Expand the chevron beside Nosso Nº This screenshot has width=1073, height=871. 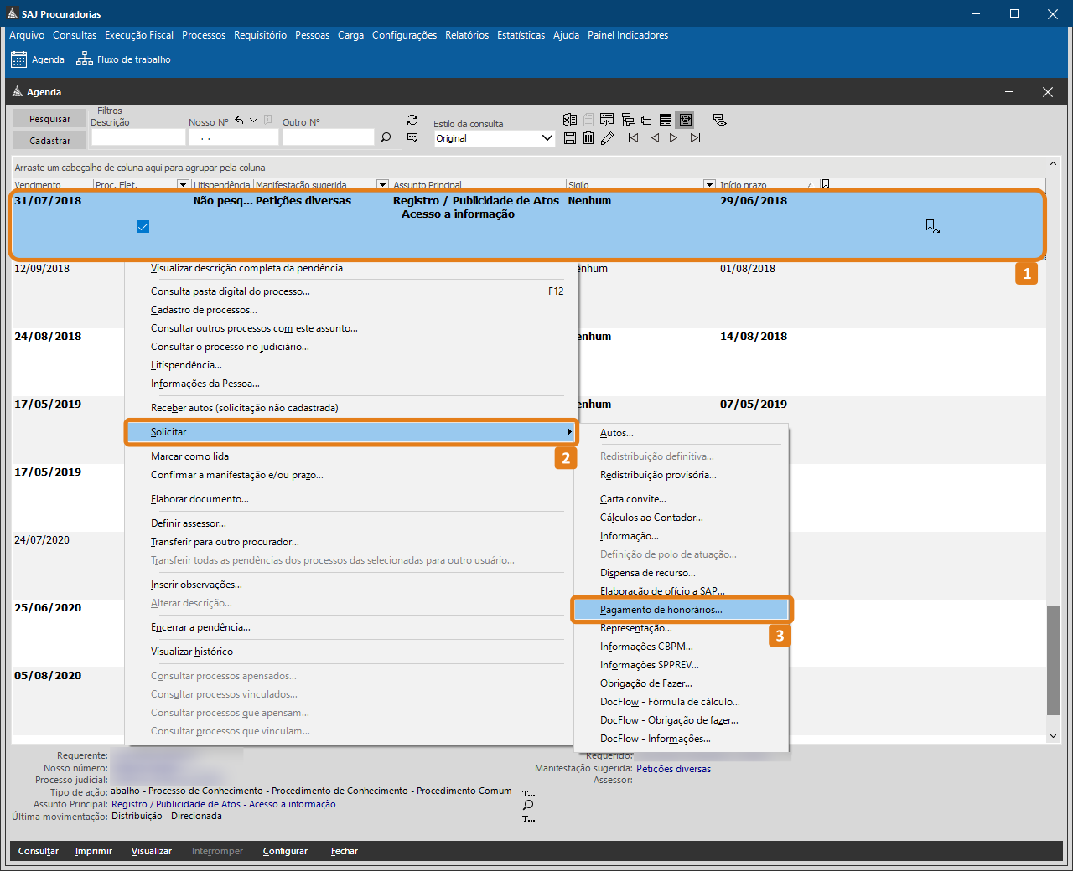[254, 121]
